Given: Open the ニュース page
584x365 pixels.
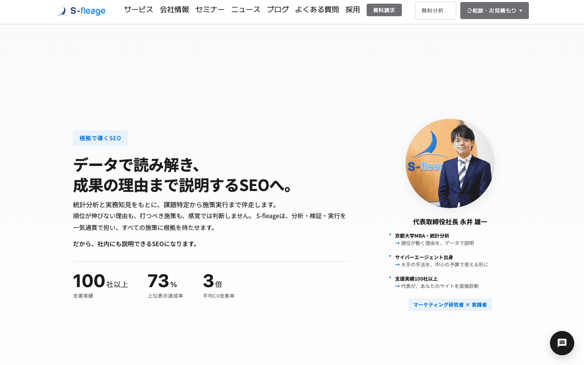Looking at the screenshot, I should [246, 10].
